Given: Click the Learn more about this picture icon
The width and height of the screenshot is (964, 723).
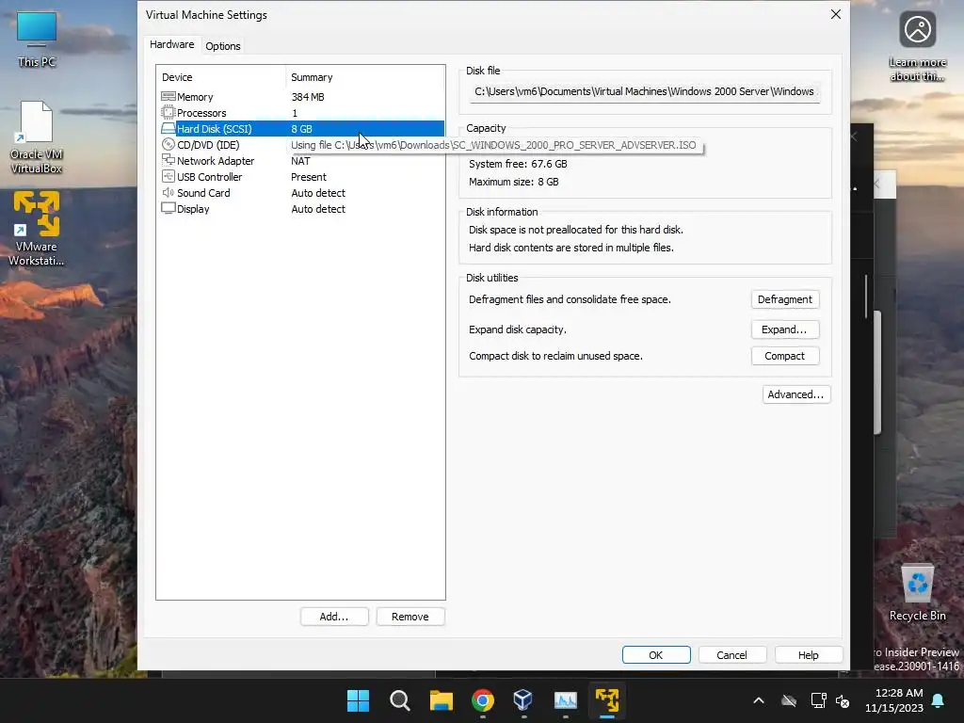Looking at the screenshot, I should (917, 47).
